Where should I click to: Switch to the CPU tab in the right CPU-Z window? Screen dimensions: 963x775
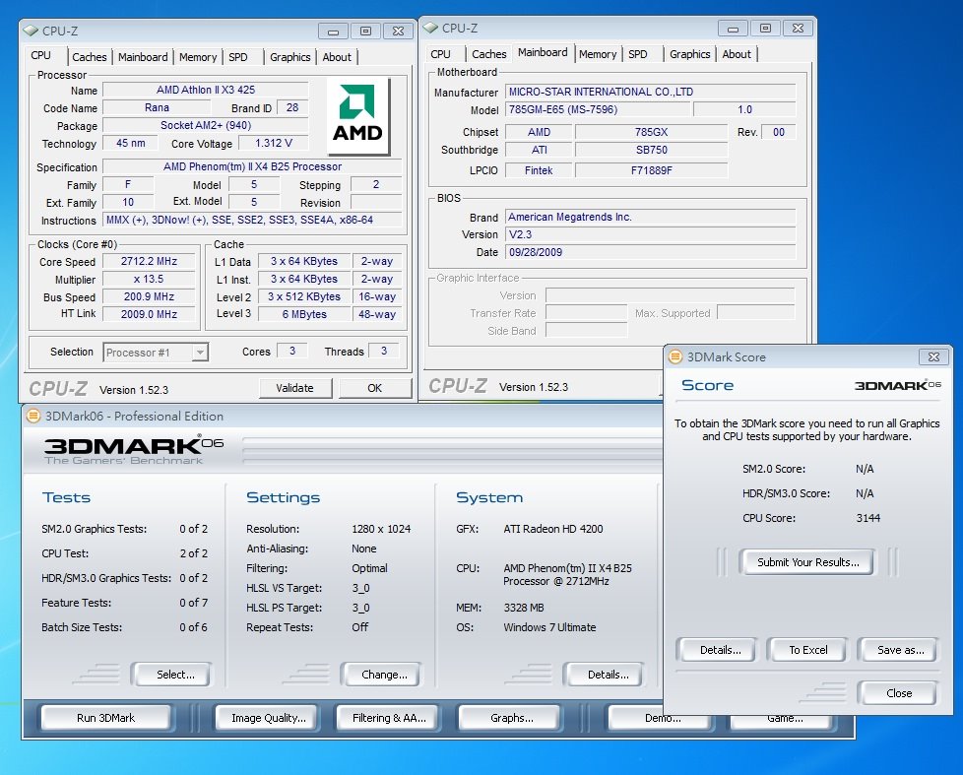[440, 54]
